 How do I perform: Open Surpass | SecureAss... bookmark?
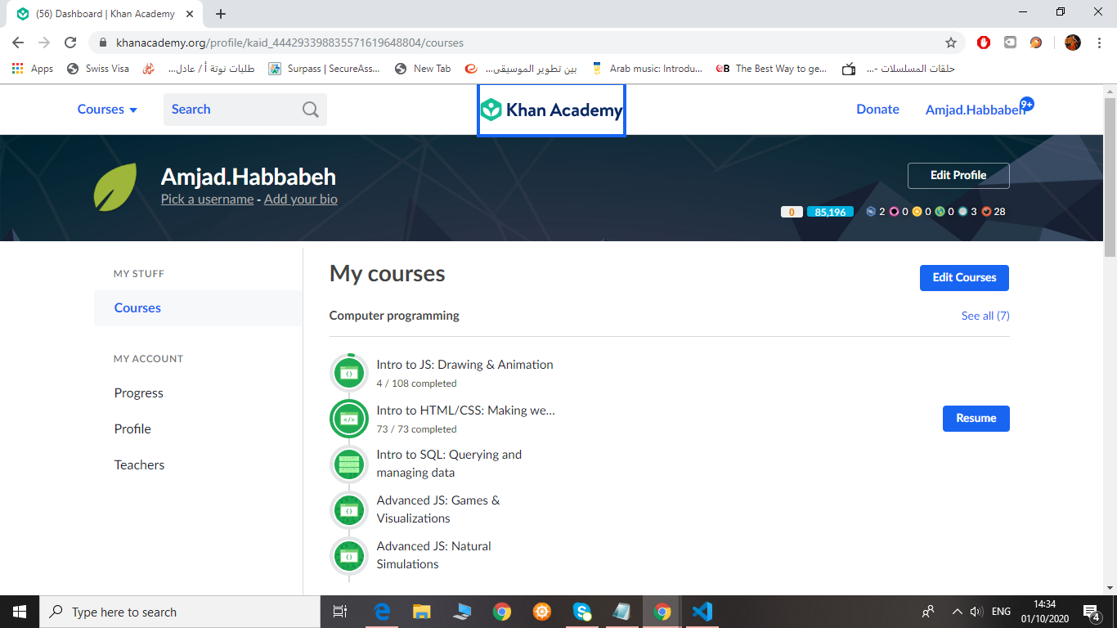coord(325,69)
